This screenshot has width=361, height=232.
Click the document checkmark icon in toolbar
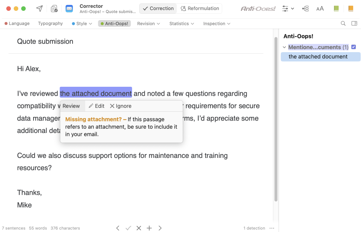[x=54, y=9]
